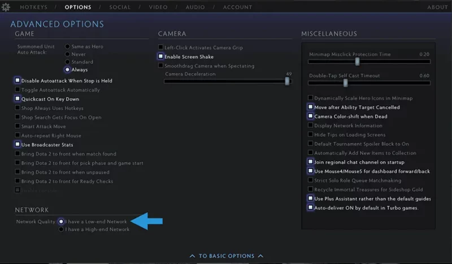The width and height of the screenshot is (452, 264).
Task: Go to the Account tab
Action: pos(237,7)
